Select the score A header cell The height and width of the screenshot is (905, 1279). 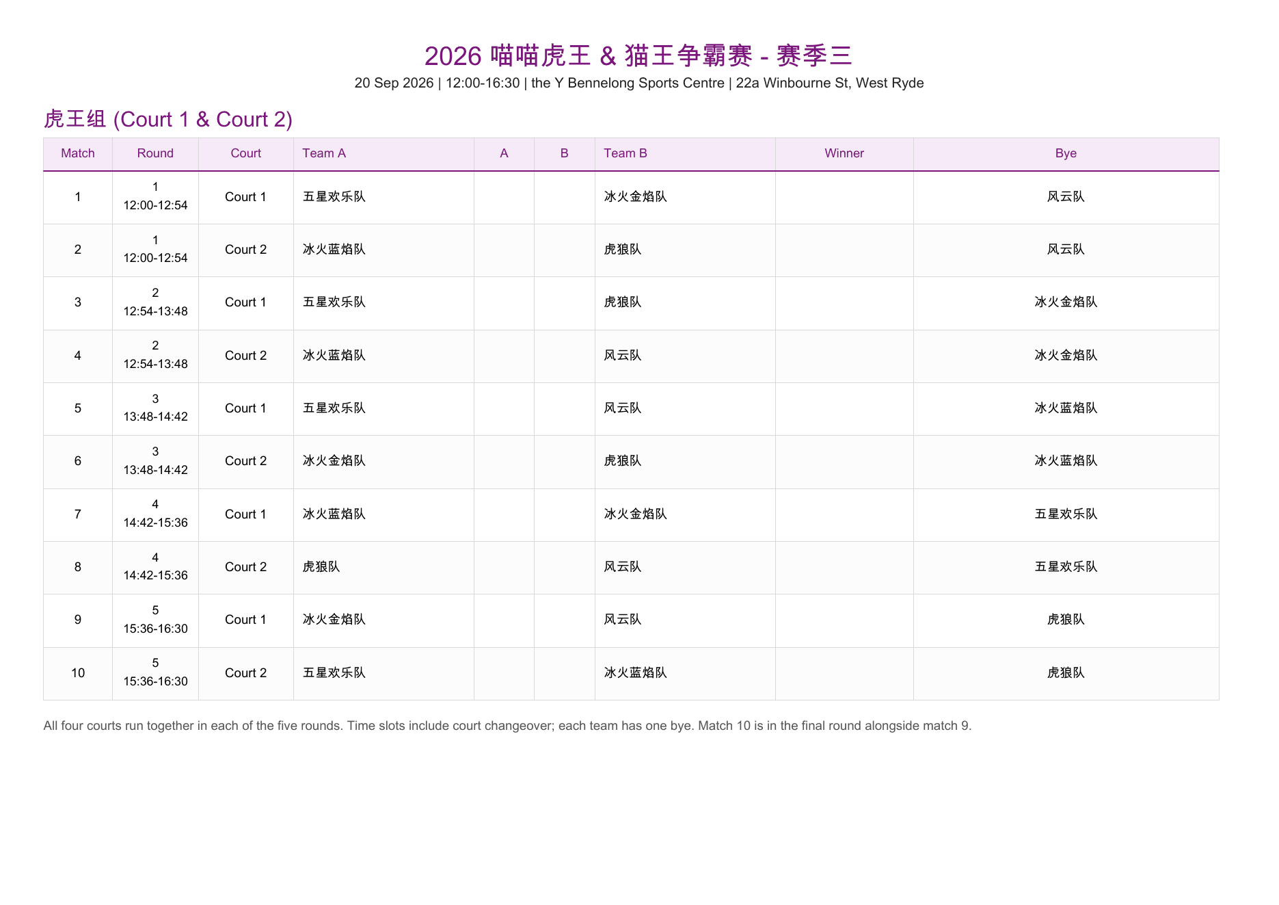(504, 153)
